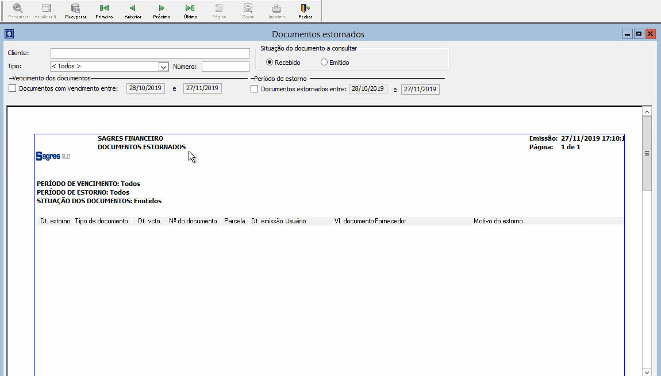Select the Emitido radio button
Image resolution: width=661 pixels, height=376 pixels.
point(324,63)
